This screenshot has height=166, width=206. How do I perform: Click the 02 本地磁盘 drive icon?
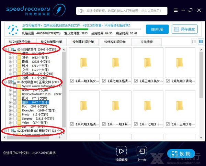pyautogui.click(x=14, y=131)
